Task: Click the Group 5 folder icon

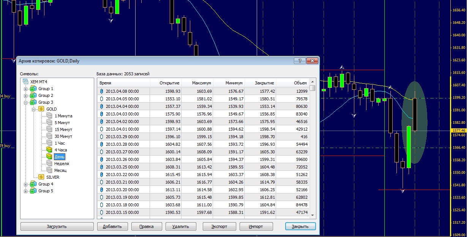Action: click(x=33, y=191)
